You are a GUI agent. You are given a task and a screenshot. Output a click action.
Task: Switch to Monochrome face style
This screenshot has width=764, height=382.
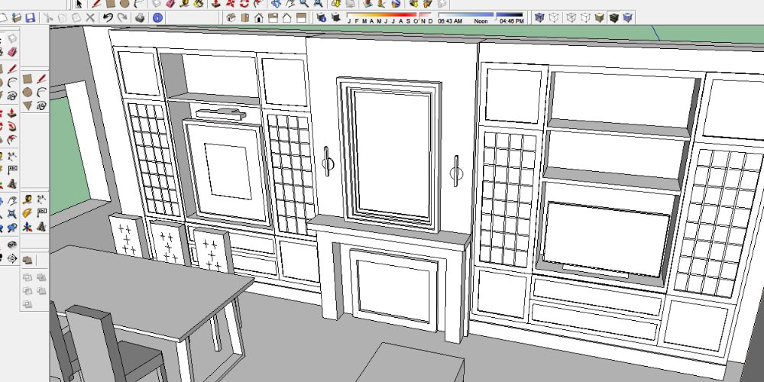pos(627,17)
